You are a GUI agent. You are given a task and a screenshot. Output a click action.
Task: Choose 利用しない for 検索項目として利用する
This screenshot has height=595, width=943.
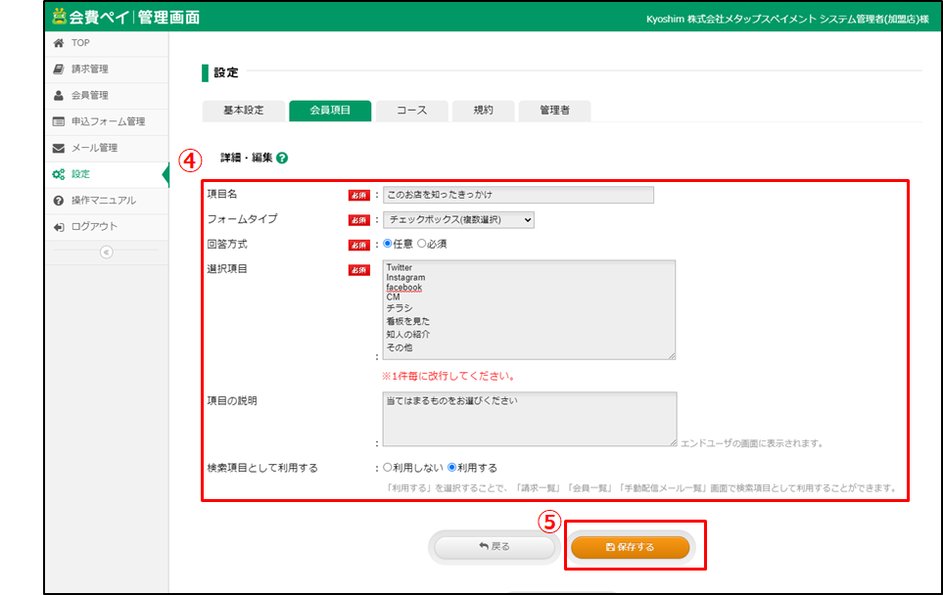(x=388, y=468)
